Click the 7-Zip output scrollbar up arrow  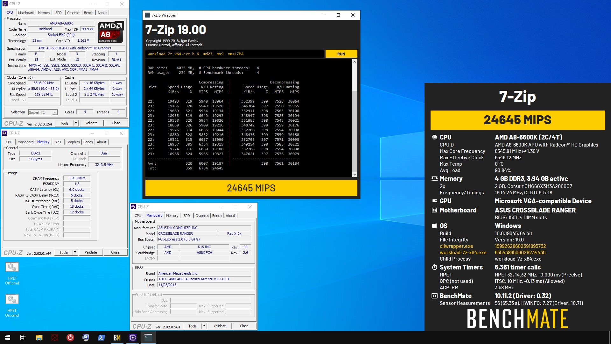(x=355, y=62)
